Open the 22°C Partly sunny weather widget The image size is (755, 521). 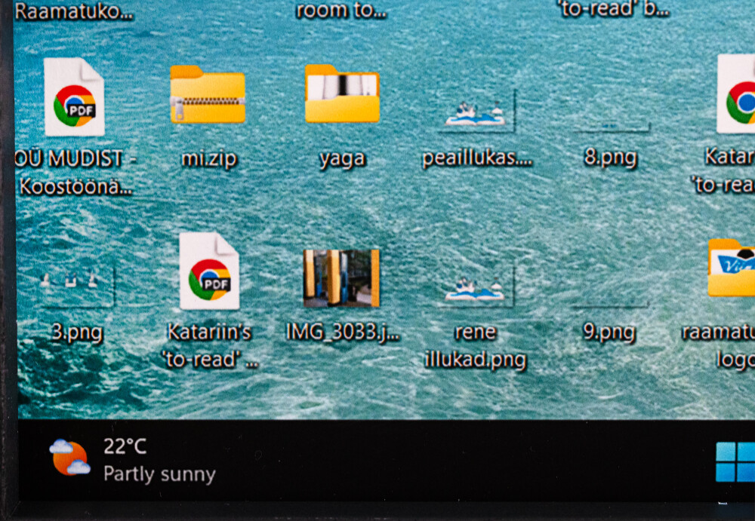point(133,461)
